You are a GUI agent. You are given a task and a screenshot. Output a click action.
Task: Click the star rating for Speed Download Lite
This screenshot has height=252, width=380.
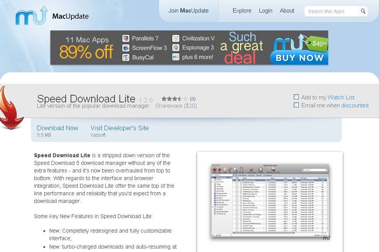pos(174,99)
